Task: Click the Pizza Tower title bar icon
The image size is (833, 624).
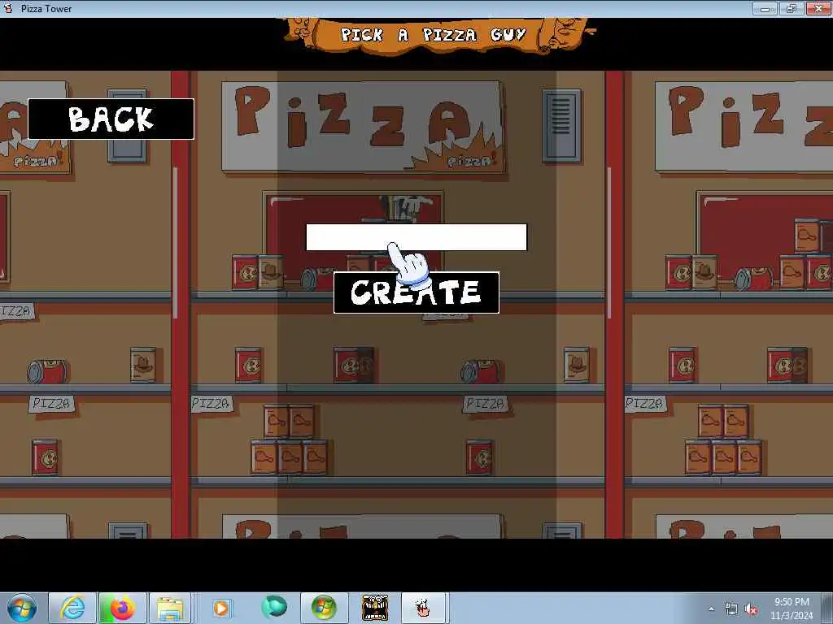Action: (8, 8)
